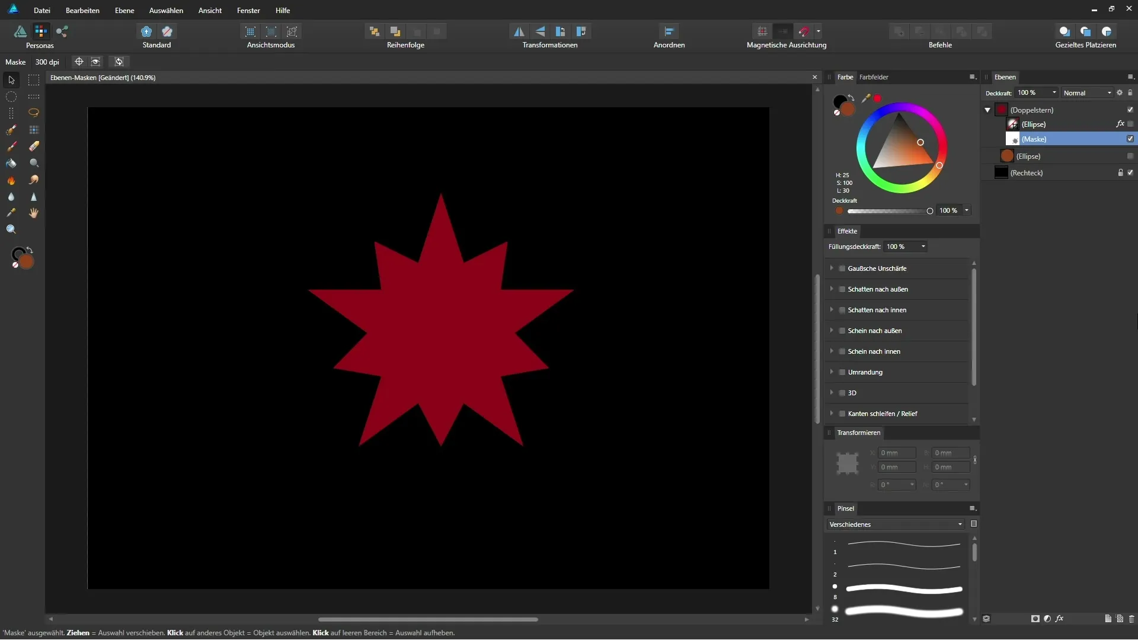Click the fx icon at bottom of Ebenen panel
This screenshot has width=1138, height=640.
[1060, 619]
